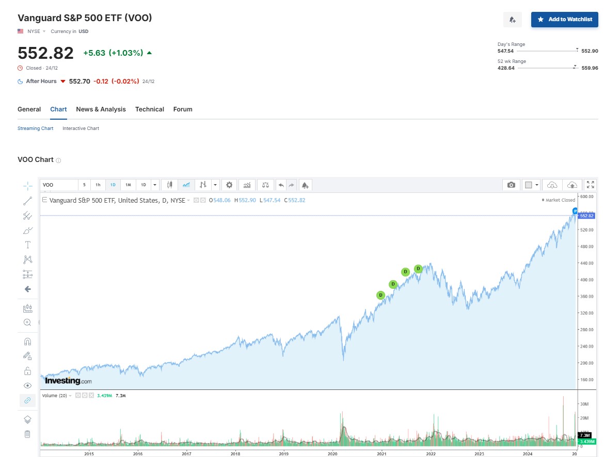Open the News & Analysis tab
604x457 pixels.
pos(101,109)
